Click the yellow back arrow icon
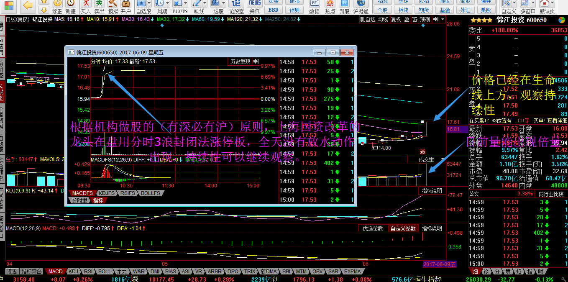 click(x=28, y=5)
